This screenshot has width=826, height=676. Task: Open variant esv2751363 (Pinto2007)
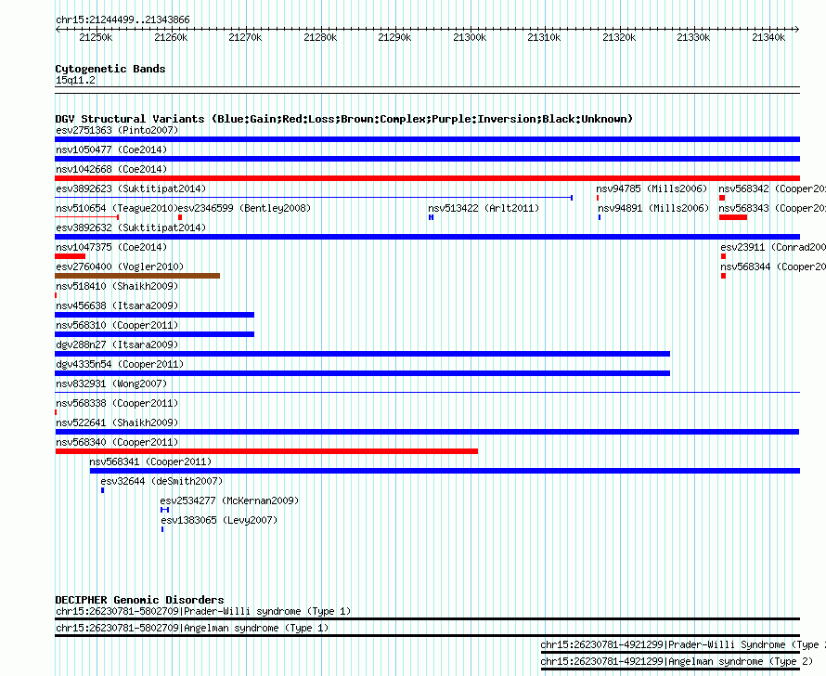coord(117,130)
